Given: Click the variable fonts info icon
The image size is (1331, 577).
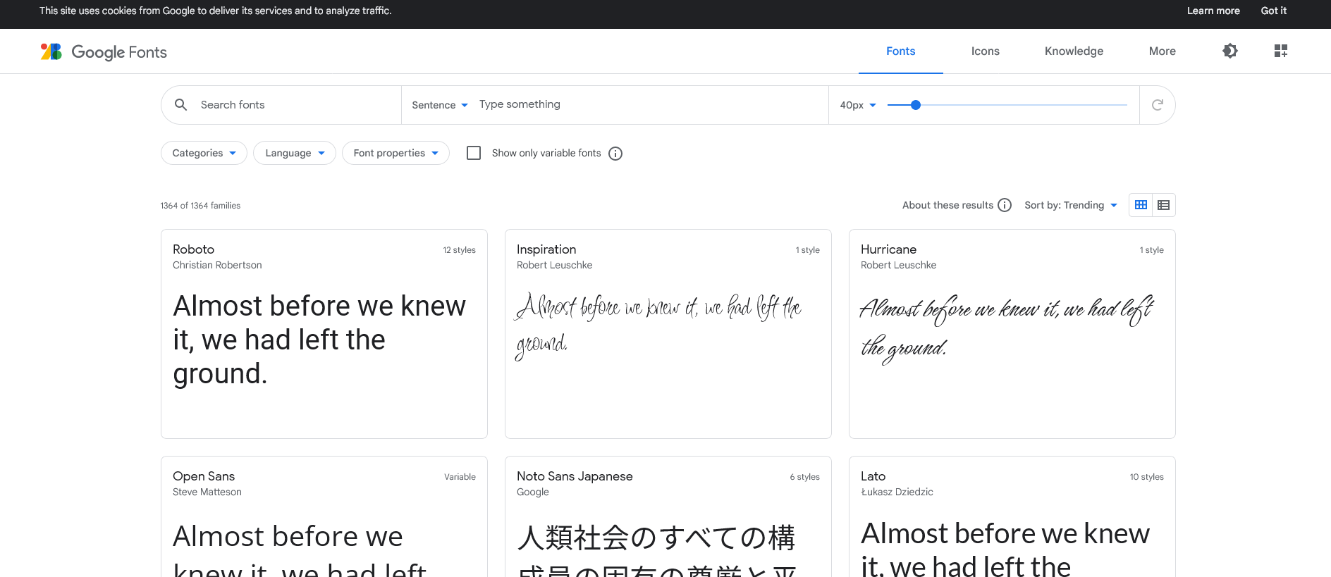Looking at the screenshot, I should point(615,154).
